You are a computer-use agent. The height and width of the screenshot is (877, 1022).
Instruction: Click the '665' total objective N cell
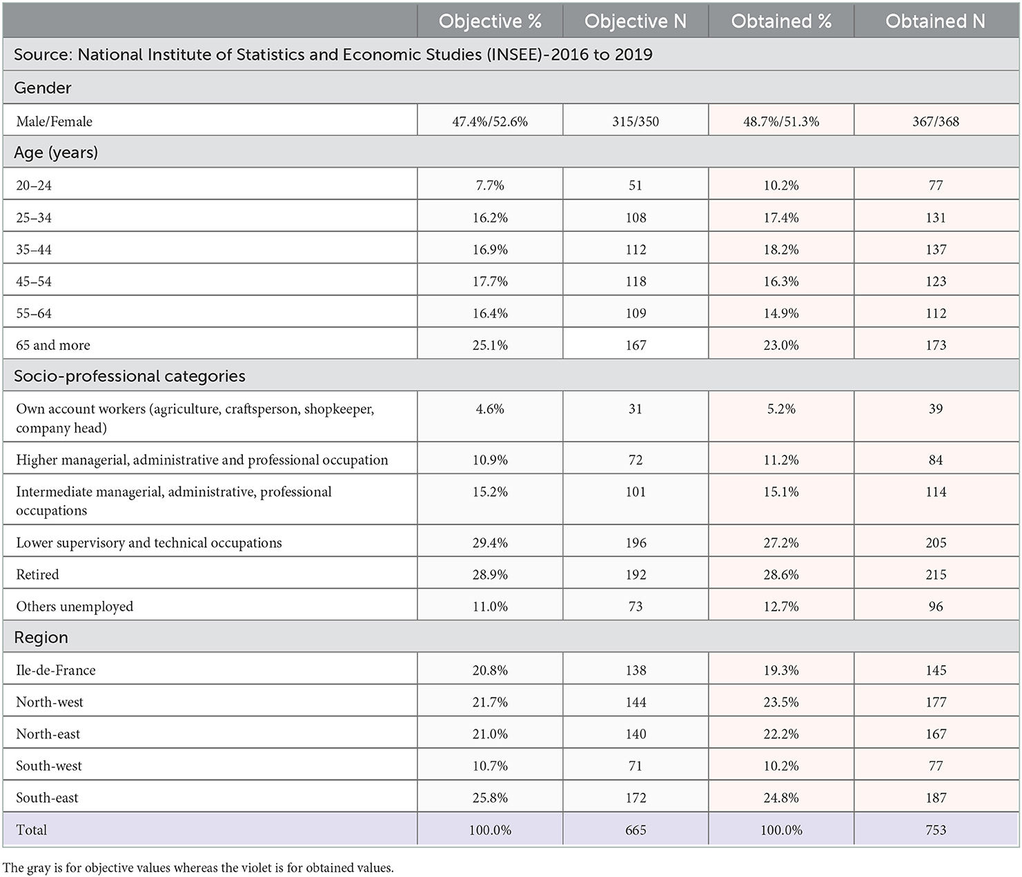(636, 830)
